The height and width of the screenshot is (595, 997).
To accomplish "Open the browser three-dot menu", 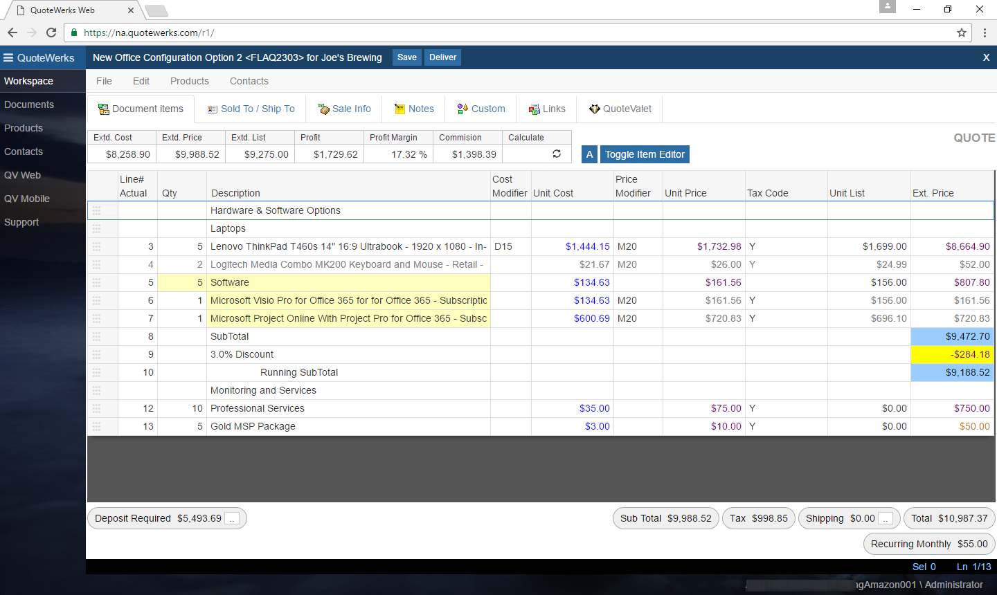I will [985, 33].
